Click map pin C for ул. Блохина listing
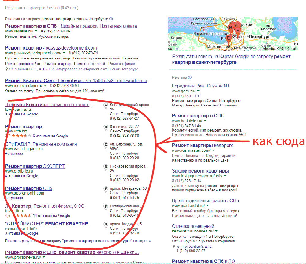This screenshot has height=264, width=306. pos(106,146)
